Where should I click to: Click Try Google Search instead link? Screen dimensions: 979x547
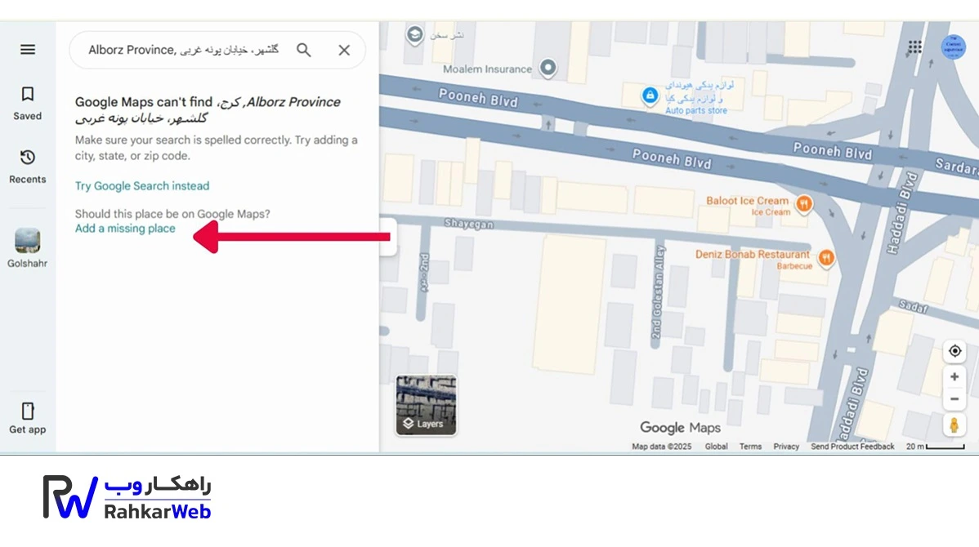142,186
